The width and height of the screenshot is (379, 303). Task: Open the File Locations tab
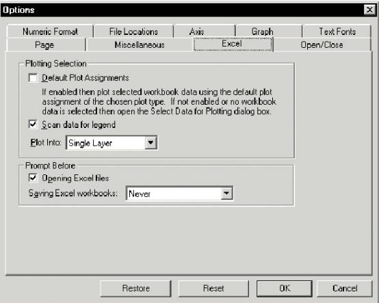coord(133,31)
